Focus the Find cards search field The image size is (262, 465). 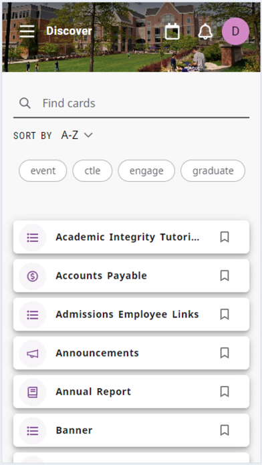point(131,103)
